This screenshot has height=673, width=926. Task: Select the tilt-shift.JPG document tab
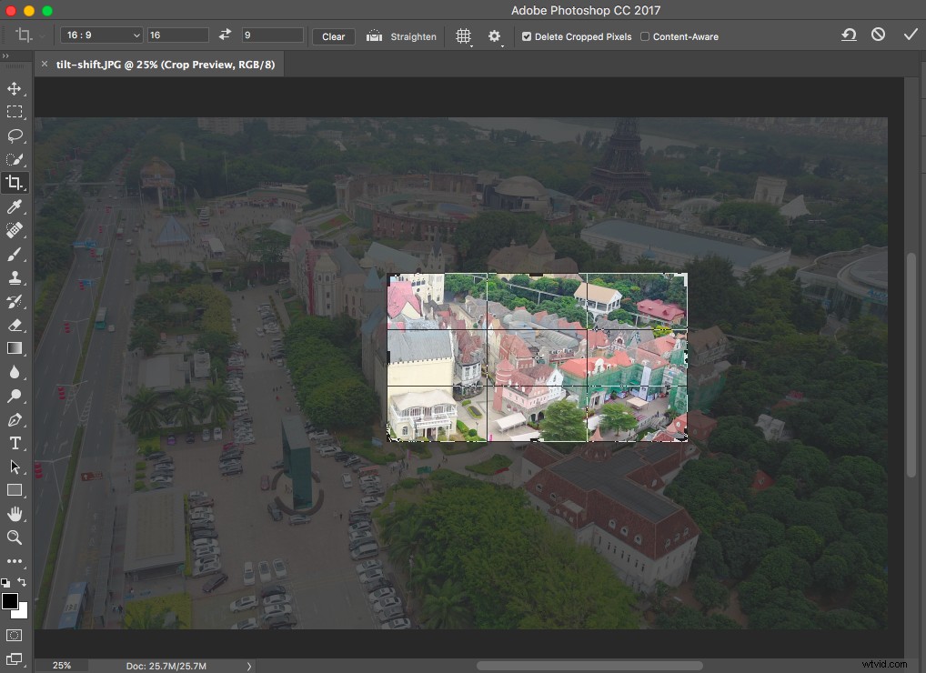coord(162,65)
